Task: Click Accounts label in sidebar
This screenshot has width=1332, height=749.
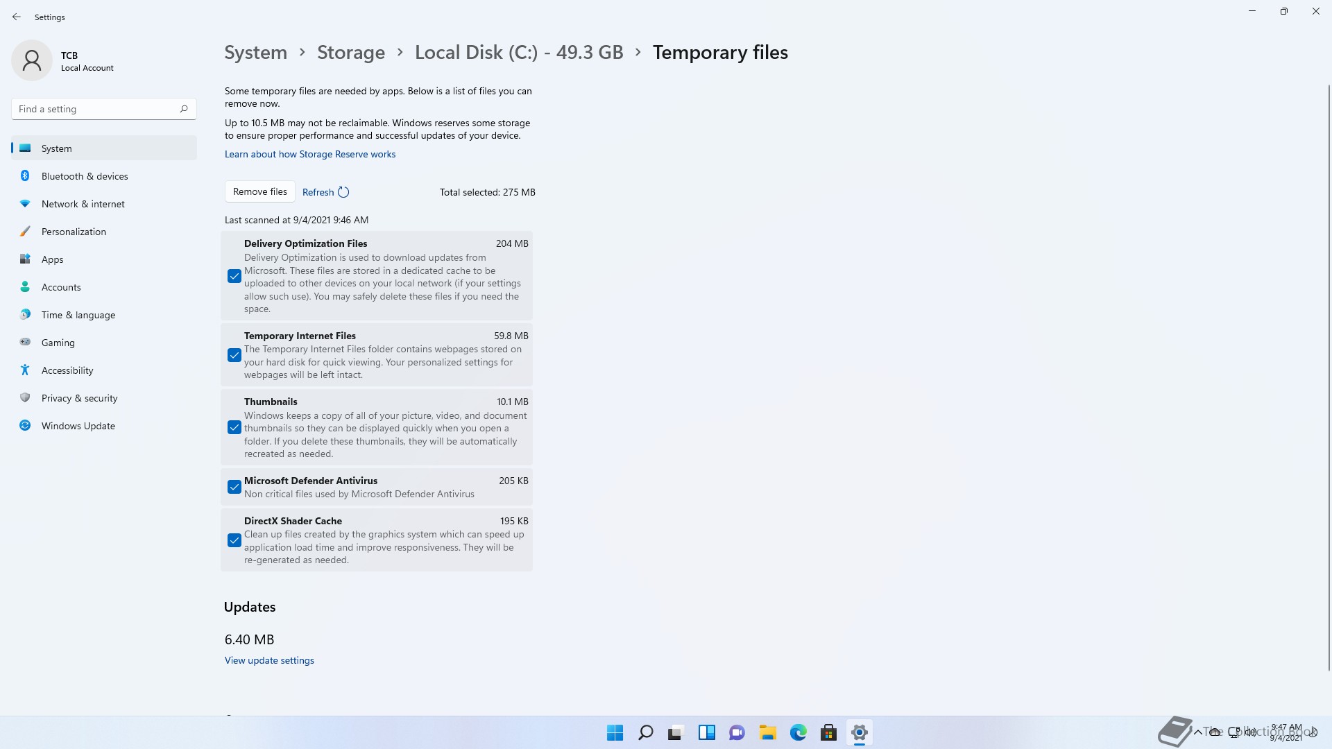Action: pos(61,287)
